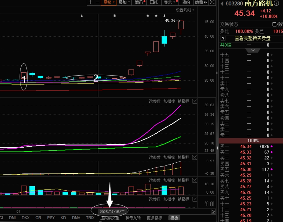
Task: Open the 模板 template tab
Action: 174,218
